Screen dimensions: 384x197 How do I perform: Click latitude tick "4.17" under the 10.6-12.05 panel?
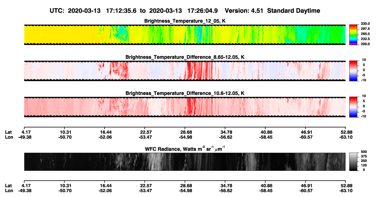coord(26,132)
